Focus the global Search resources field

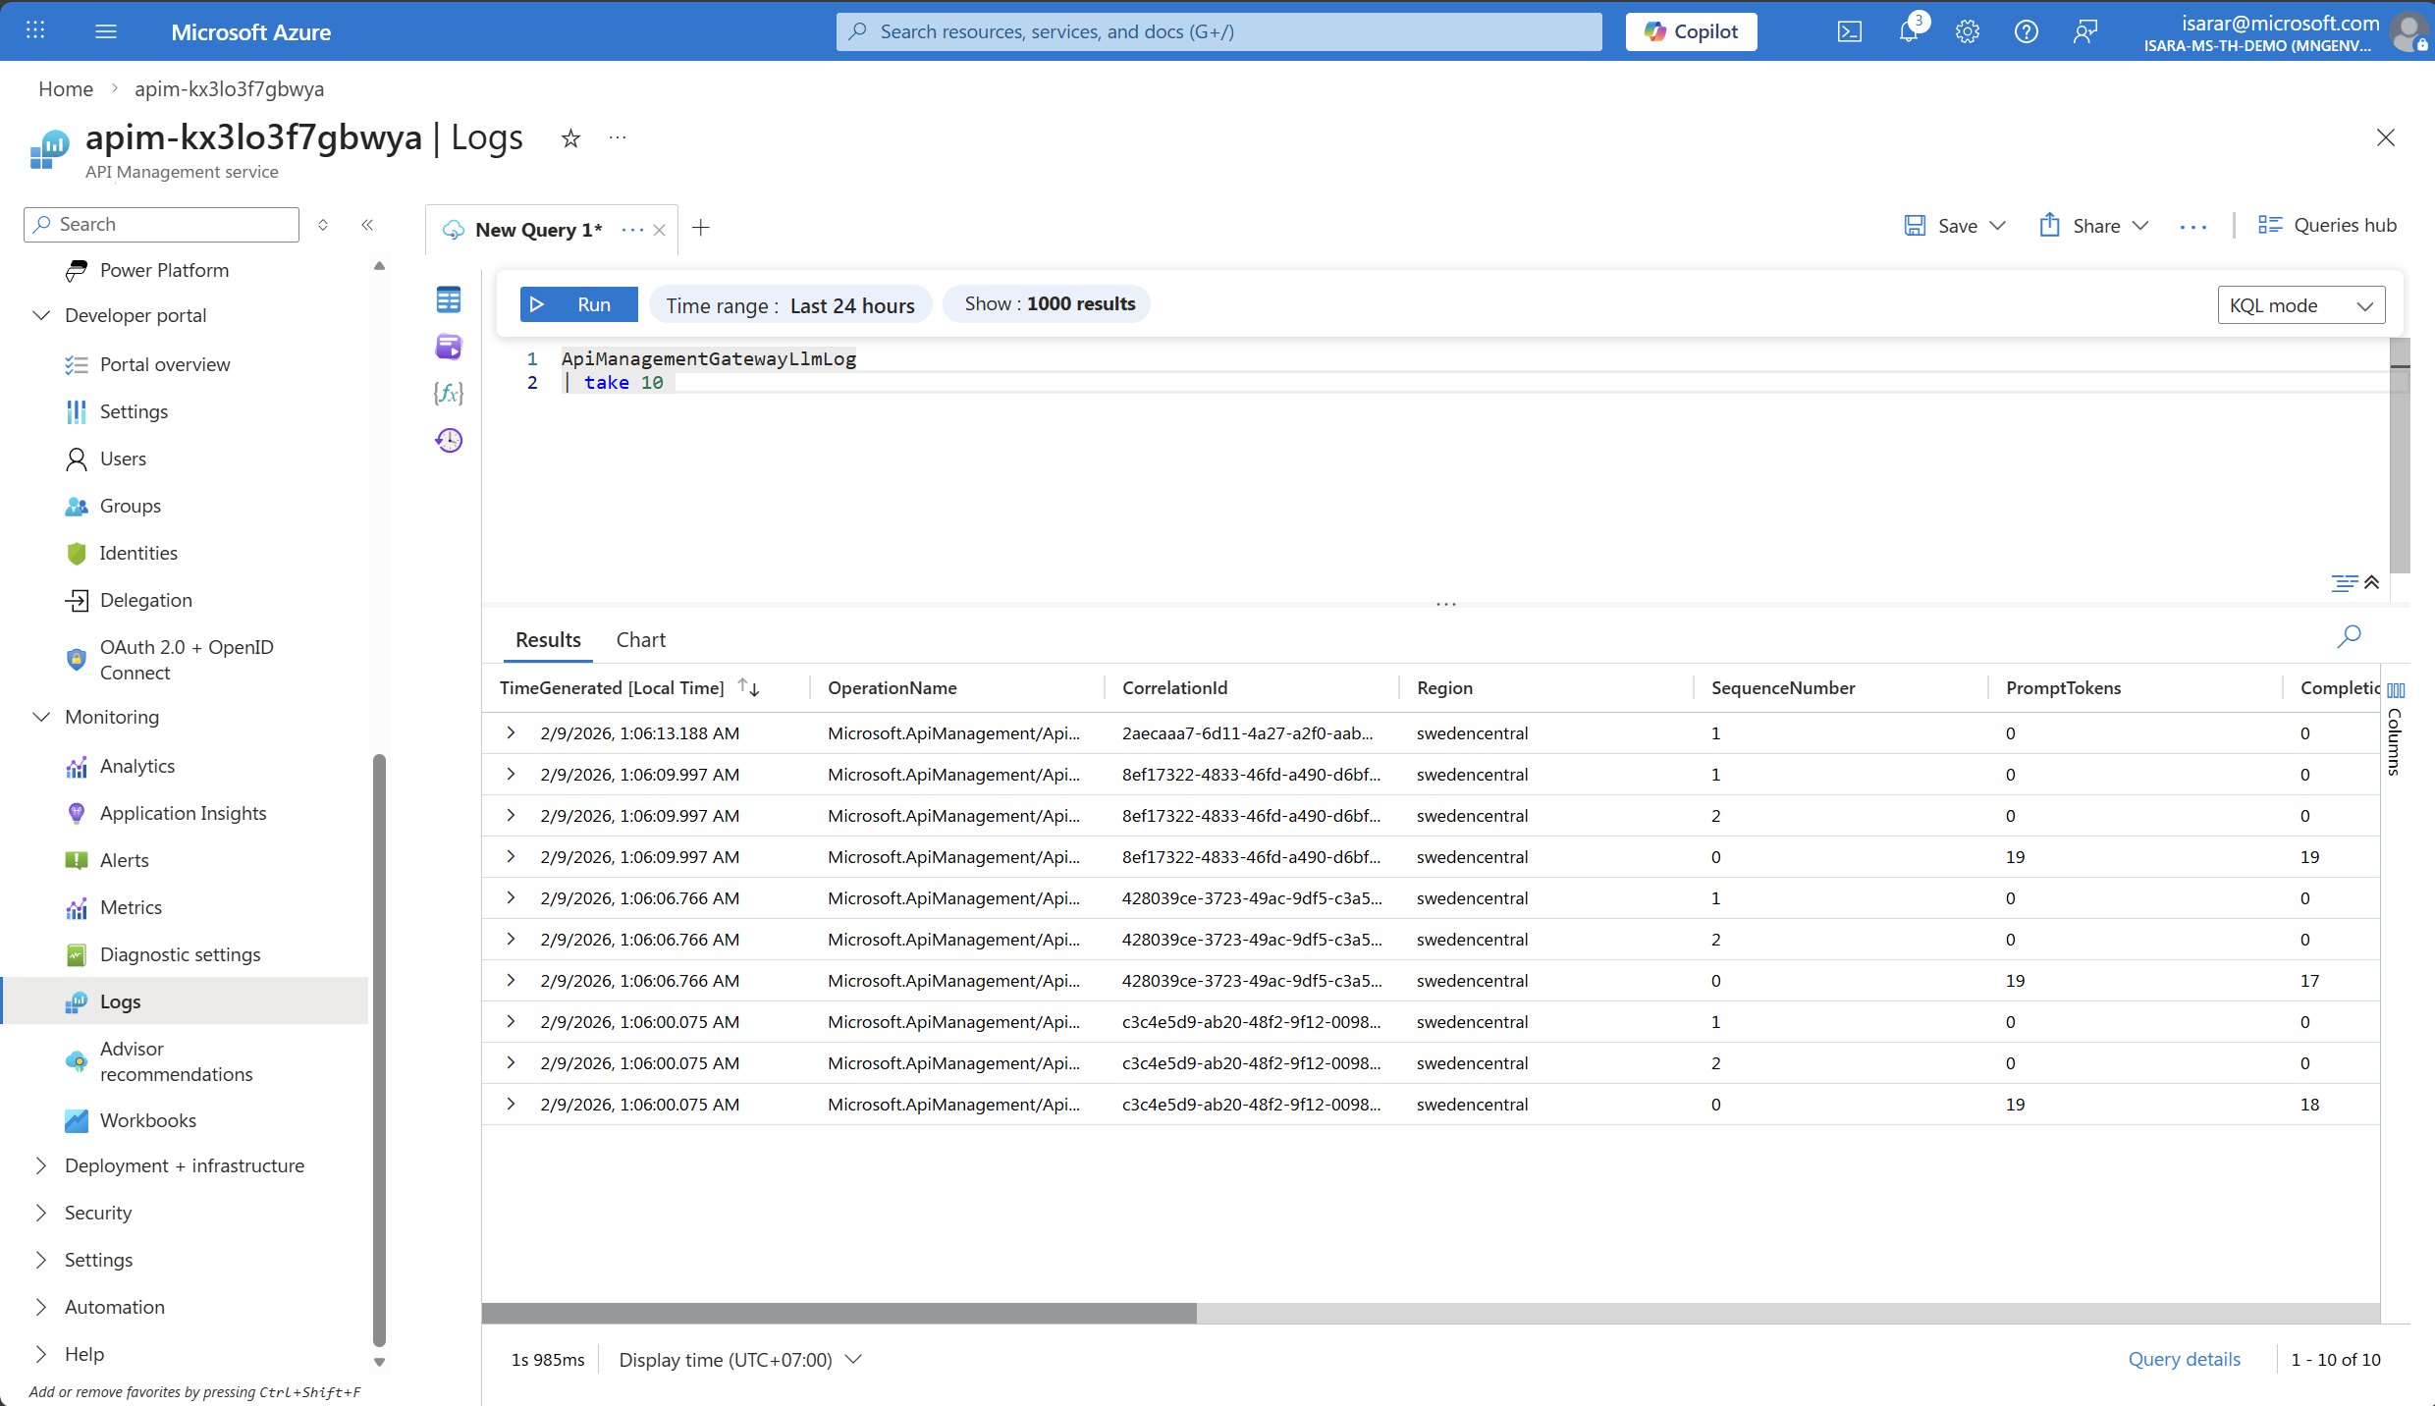(x=1218, y=31)
